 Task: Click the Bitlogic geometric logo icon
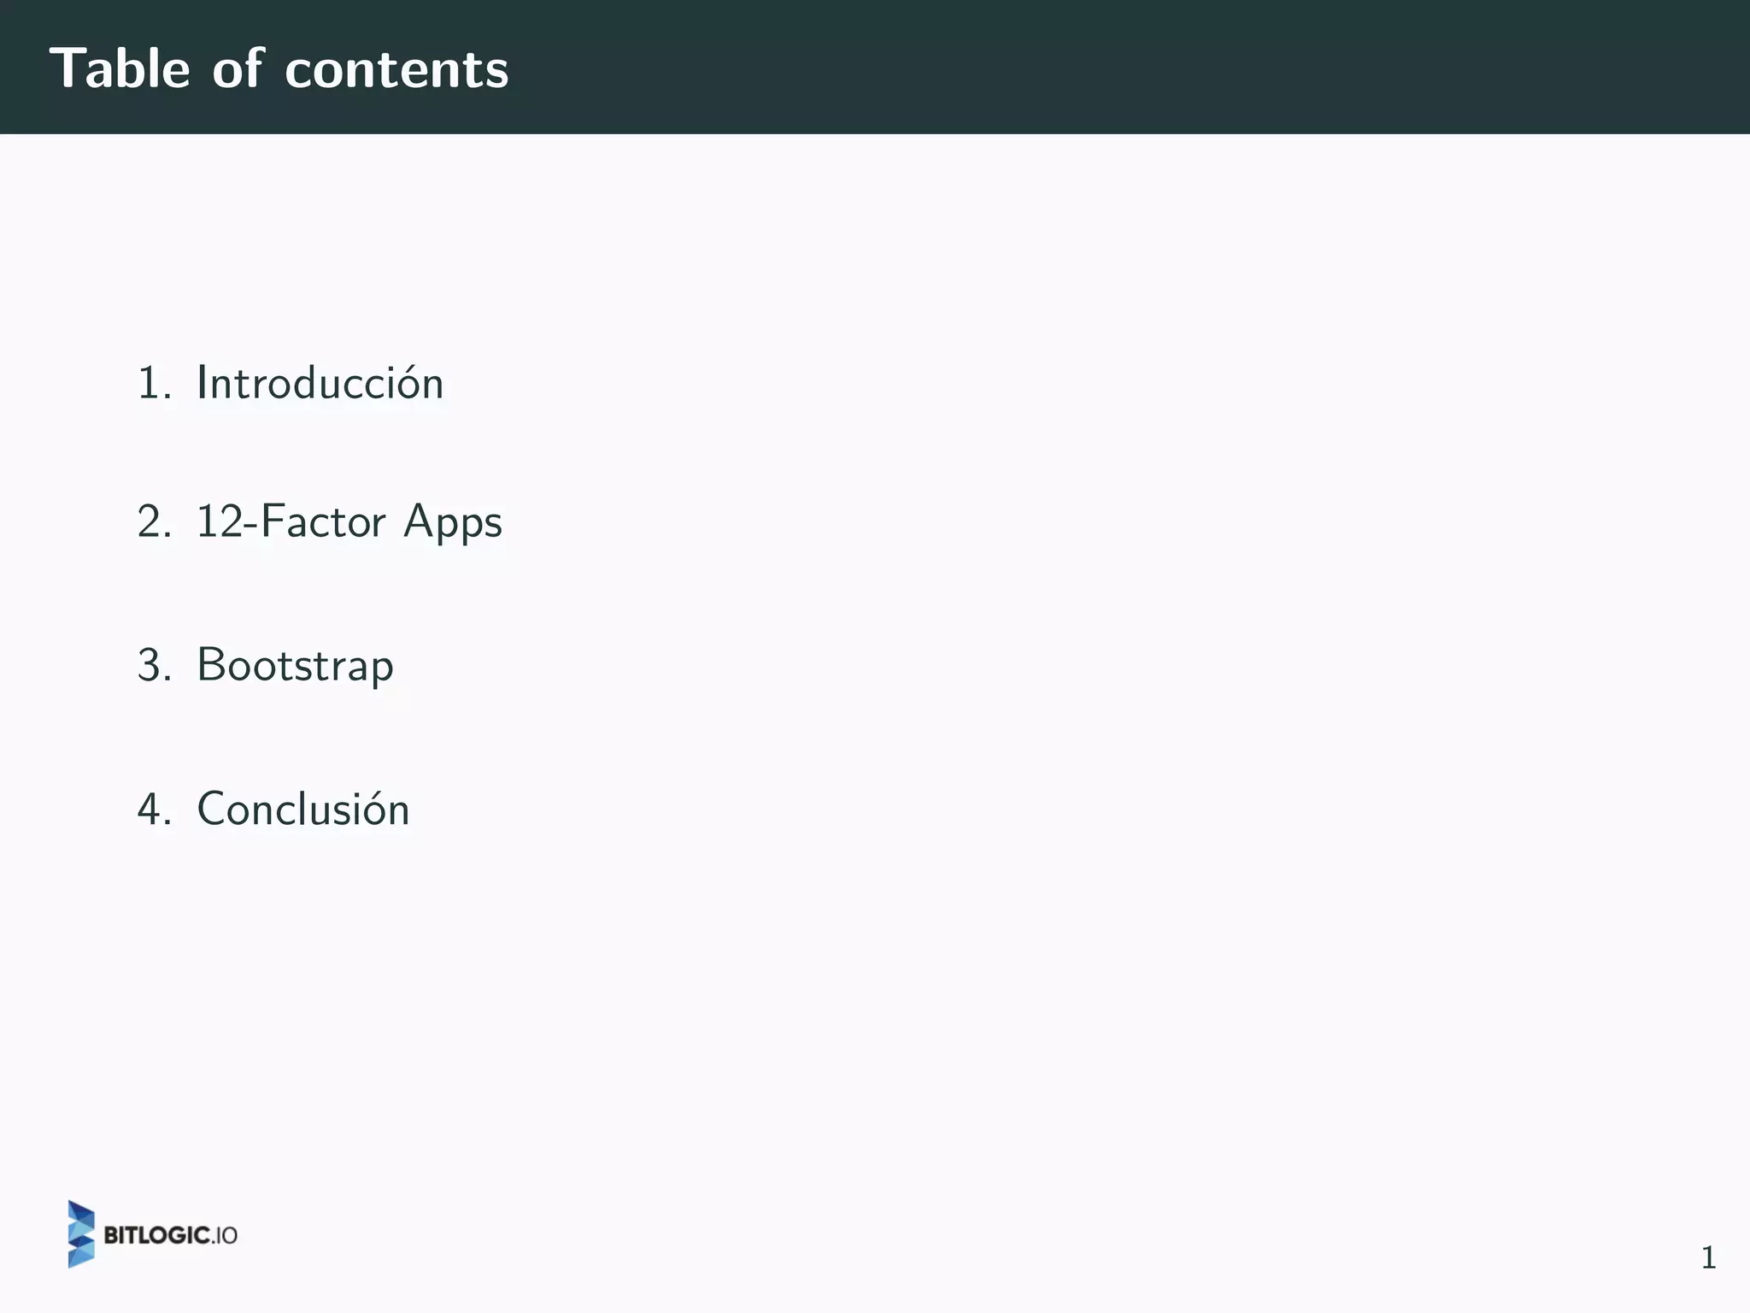(x=81, y=1234)
